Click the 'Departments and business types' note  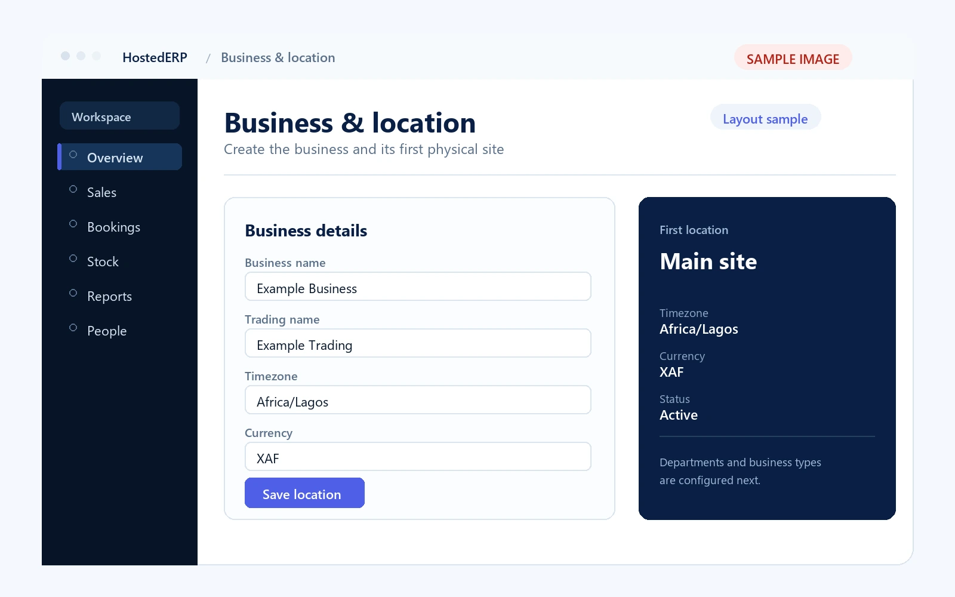740,471
